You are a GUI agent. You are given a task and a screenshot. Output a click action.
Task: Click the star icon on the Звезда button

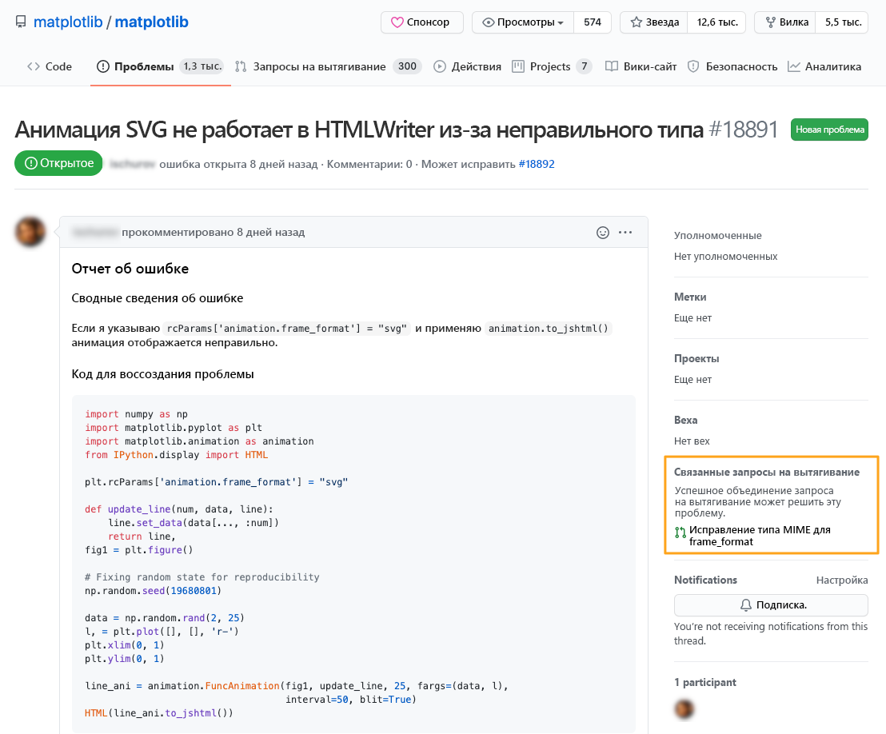click(635, 22)
